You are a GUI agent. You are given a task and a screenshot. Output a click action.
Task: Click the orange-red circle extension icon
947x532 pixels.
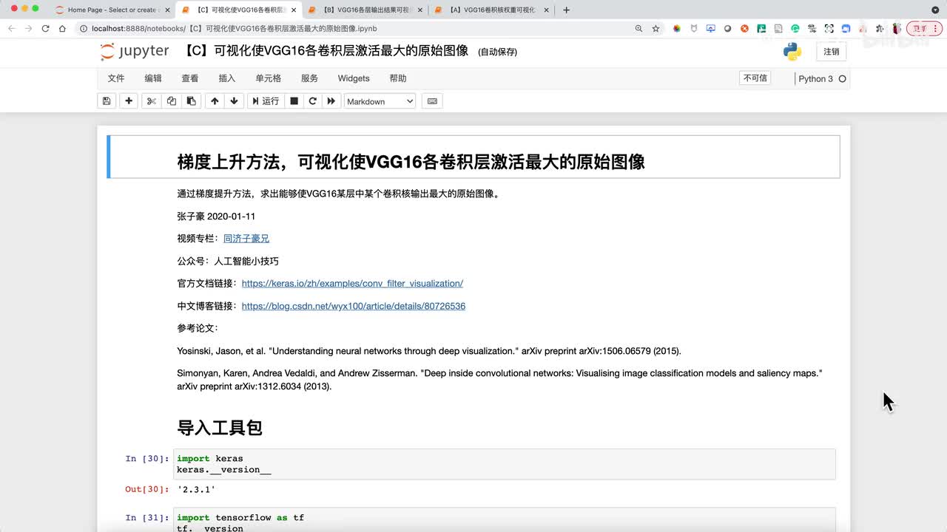[744, 28]
